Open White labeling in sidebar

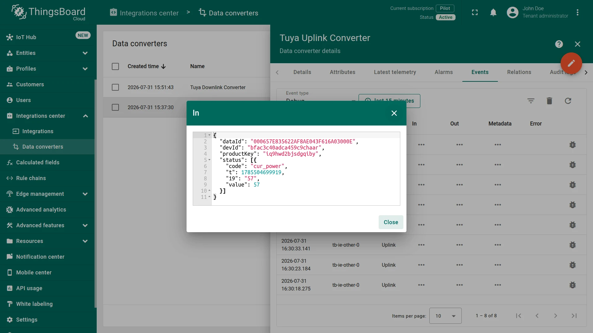(x=47, y=304)
